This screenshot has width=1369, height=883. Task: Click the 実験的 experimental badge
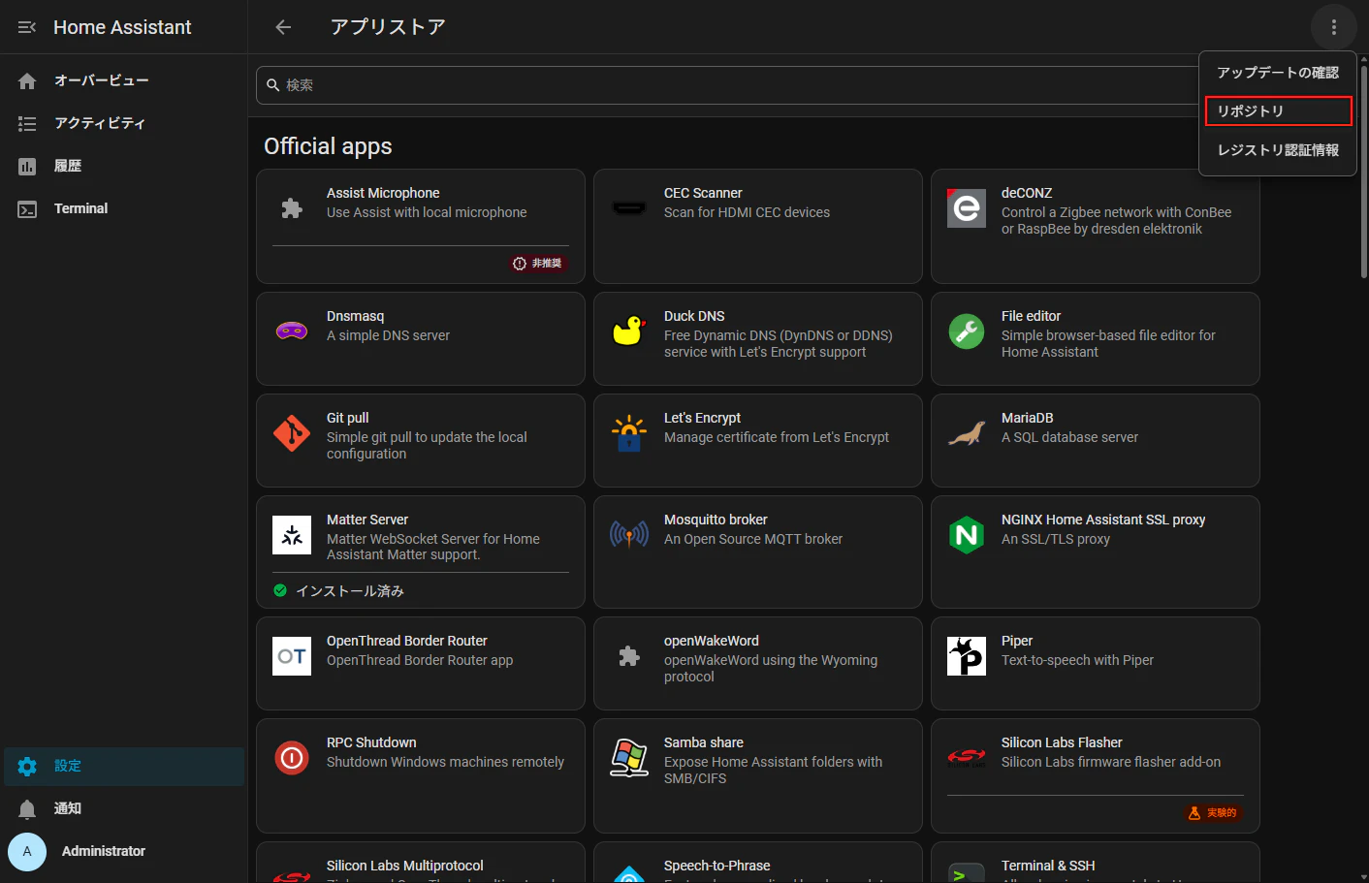[1214, 813]
